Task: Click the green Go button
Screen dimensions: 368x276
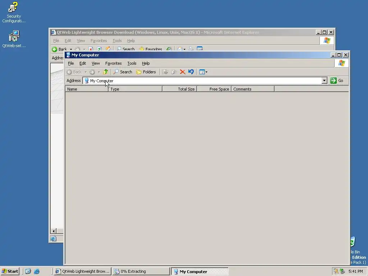Action: pos(337,81)
